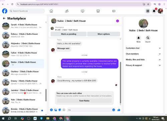Image resolution: width=167 pixels, height=121 pixels.
Task: Click Nubia's avatar beside the phone number message
Action: [x=53, y=81]
